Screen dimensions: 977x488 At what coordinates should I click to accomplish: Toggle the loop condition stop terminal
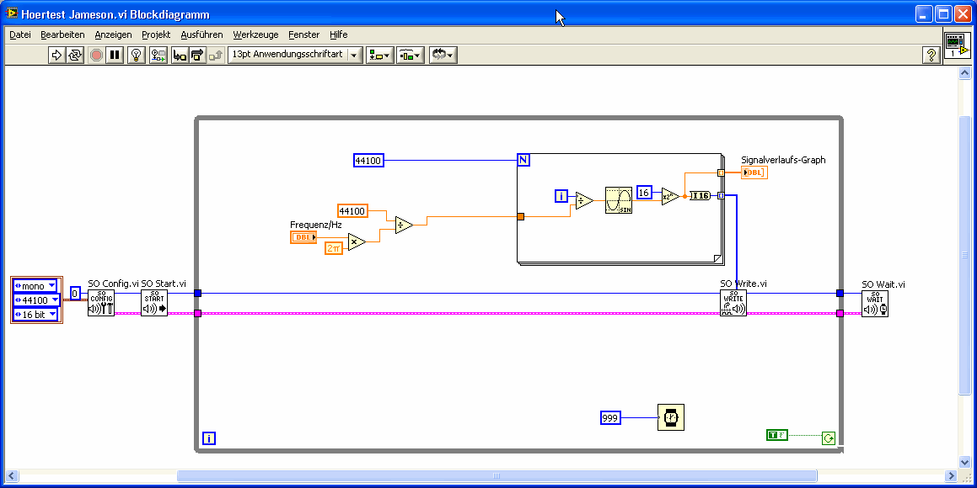point(828,438)
